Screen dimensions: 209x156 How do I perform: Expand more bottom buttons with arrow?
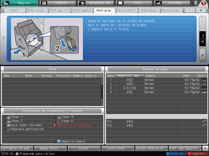pyautogui.click(x=205, y=148)
